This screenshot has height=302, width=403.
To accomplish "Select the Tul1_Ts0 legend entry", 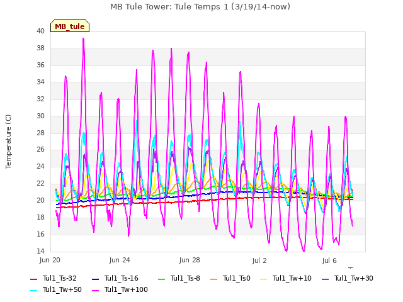I will 230,278.
